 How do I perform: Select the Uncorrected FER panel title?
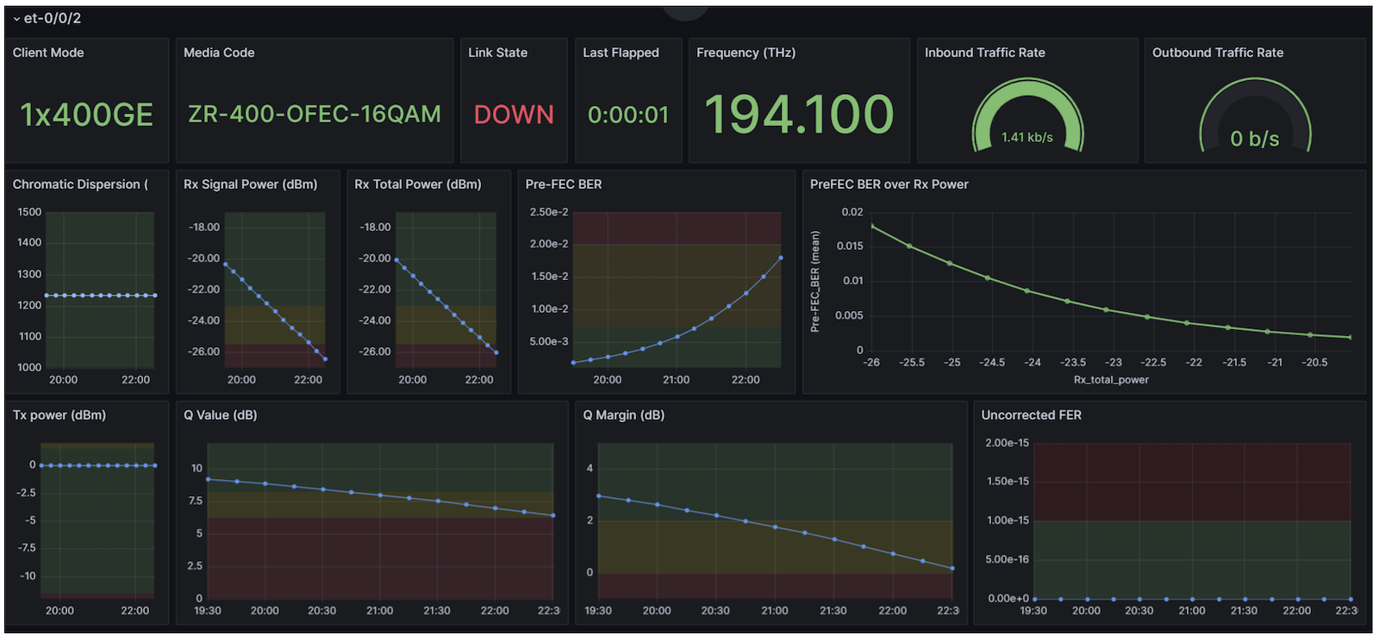(x=1031, y=415)
